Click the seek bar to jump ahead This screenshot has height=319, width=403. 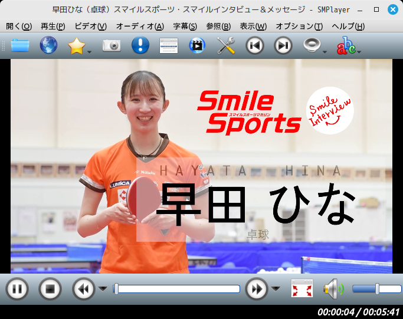point(176,289)
